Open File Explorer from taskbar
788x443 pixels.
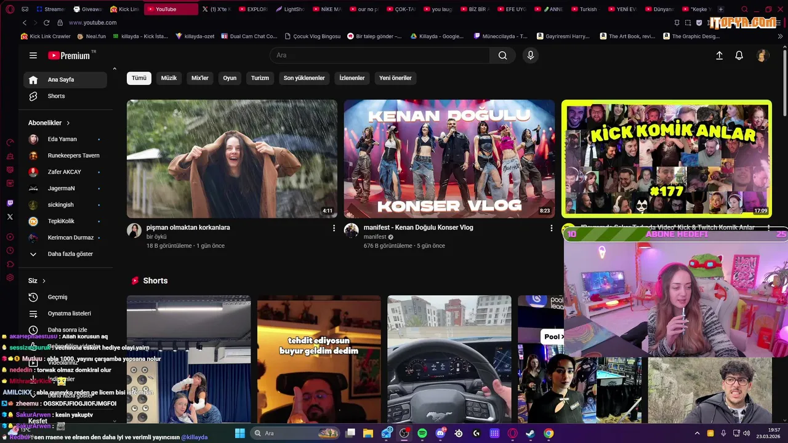(368, 433)
